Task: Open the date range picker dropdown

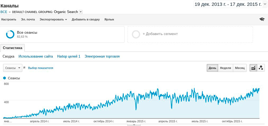Action: click(265, 4)
